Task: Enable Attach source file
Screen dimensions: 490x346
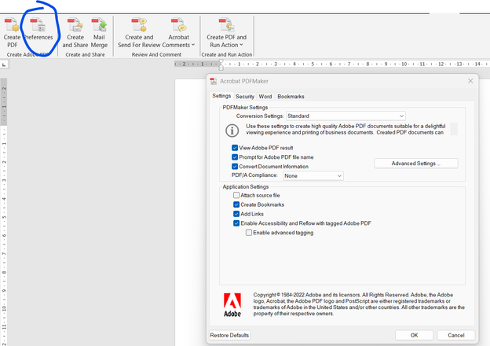Action: pyautogui.click(x=236, y=195)
